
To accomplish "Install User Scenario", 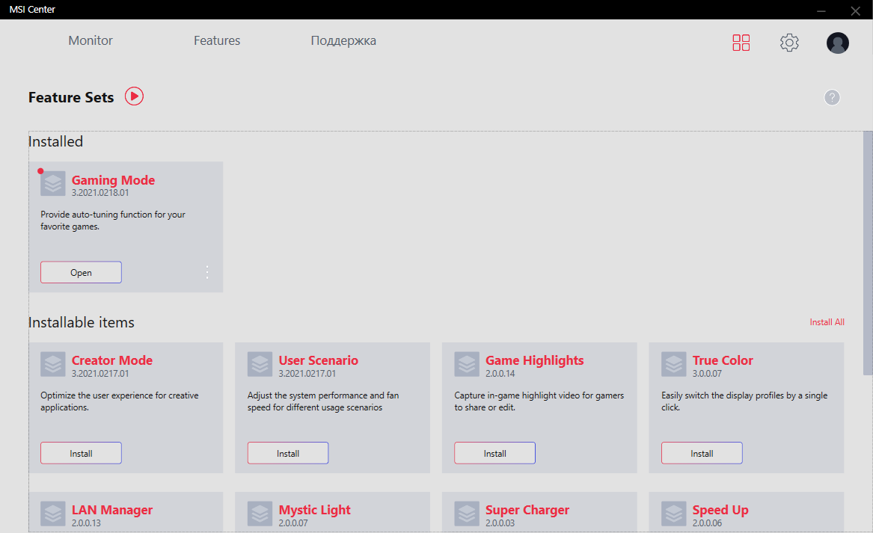I will pyautogui.click(x=288, y=453).
